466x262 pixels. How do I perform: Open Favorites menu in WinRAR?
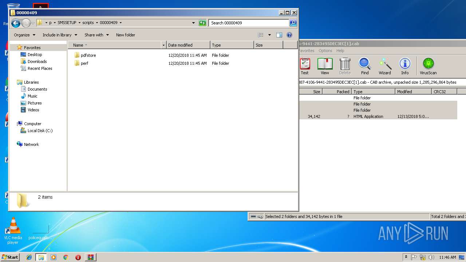point(306,51)
